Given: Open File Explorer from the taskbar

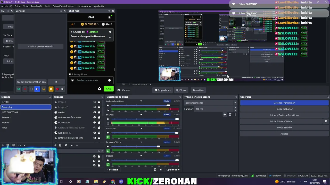Looking at the screenshot, I should click(x=96, y=182).
